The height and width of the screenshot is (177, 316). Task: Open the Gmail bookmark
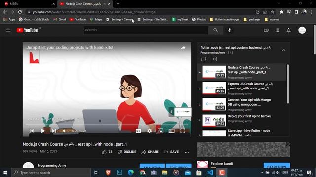pyautogui.click(x=60, y=20)
